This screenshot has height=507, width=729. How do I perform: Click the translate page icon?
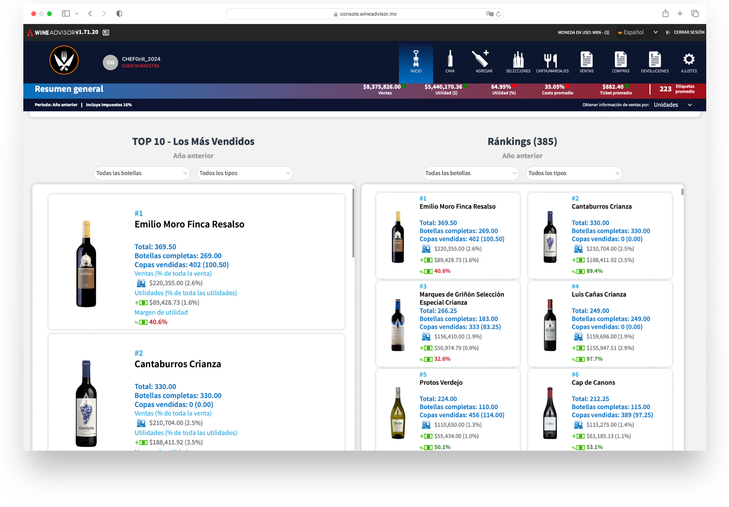(x=489, y=14)
